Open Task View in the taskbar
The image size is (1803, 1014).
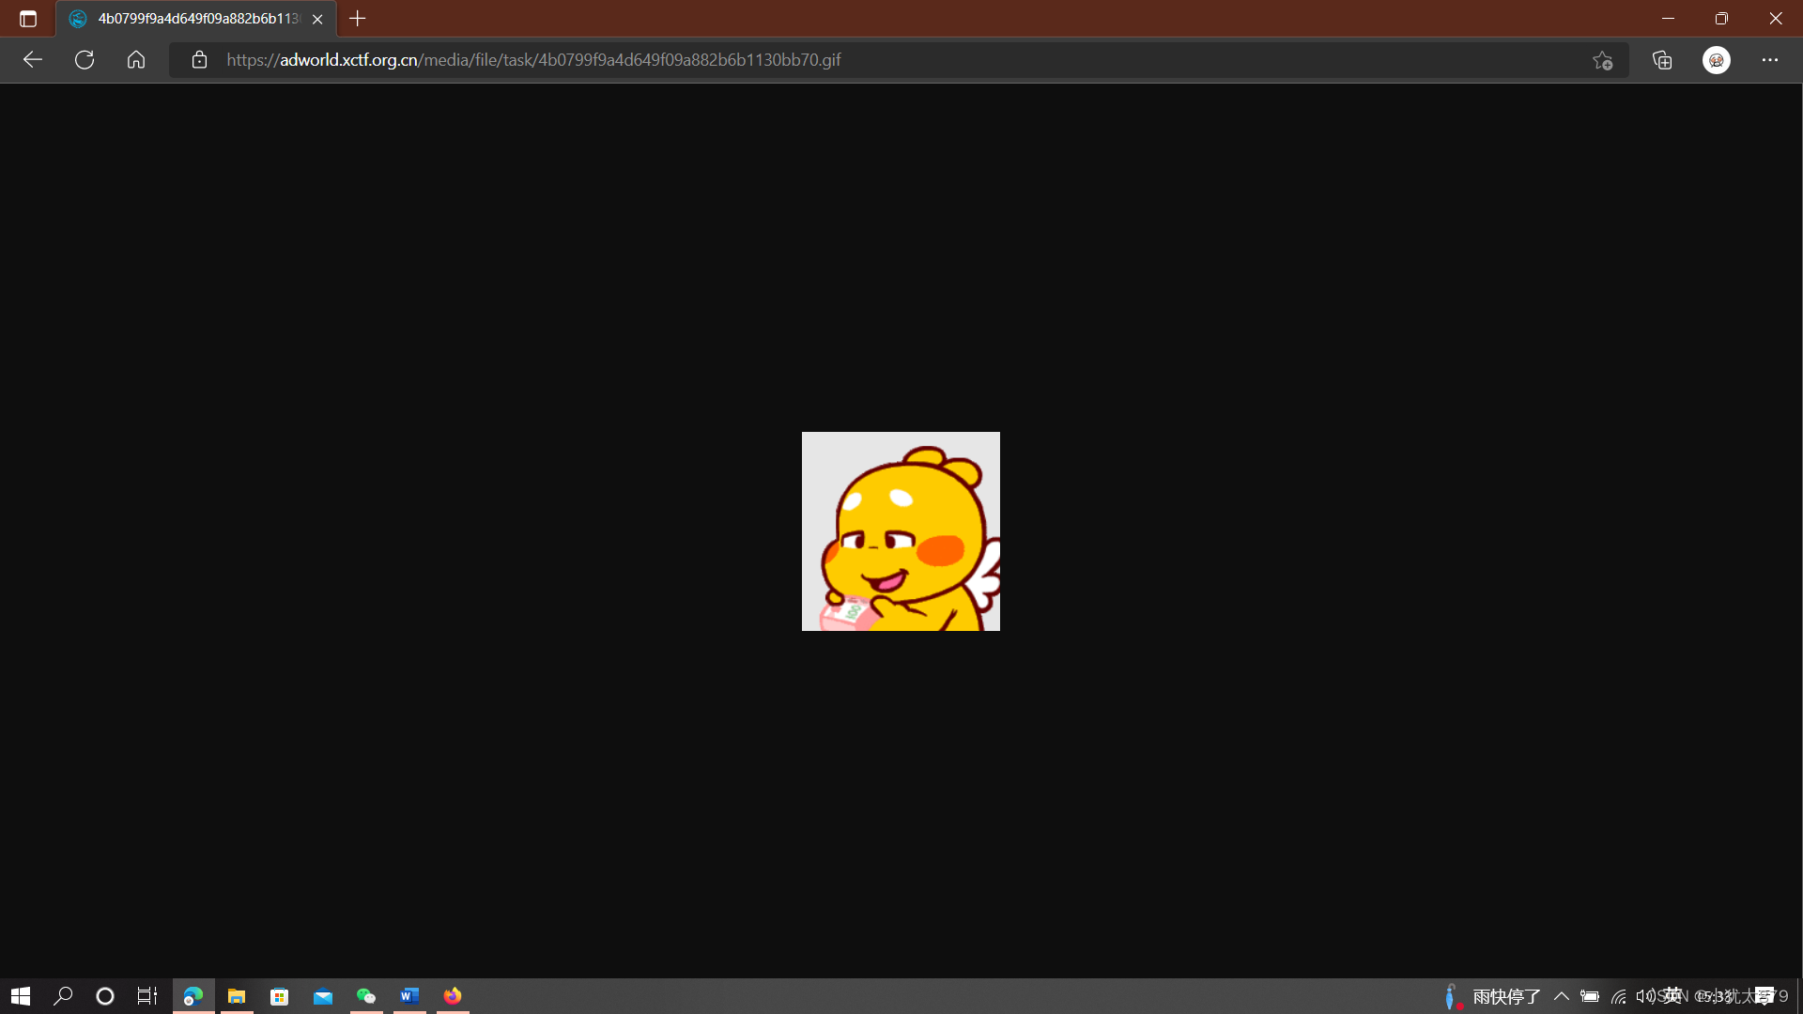(x=147, y=996)
